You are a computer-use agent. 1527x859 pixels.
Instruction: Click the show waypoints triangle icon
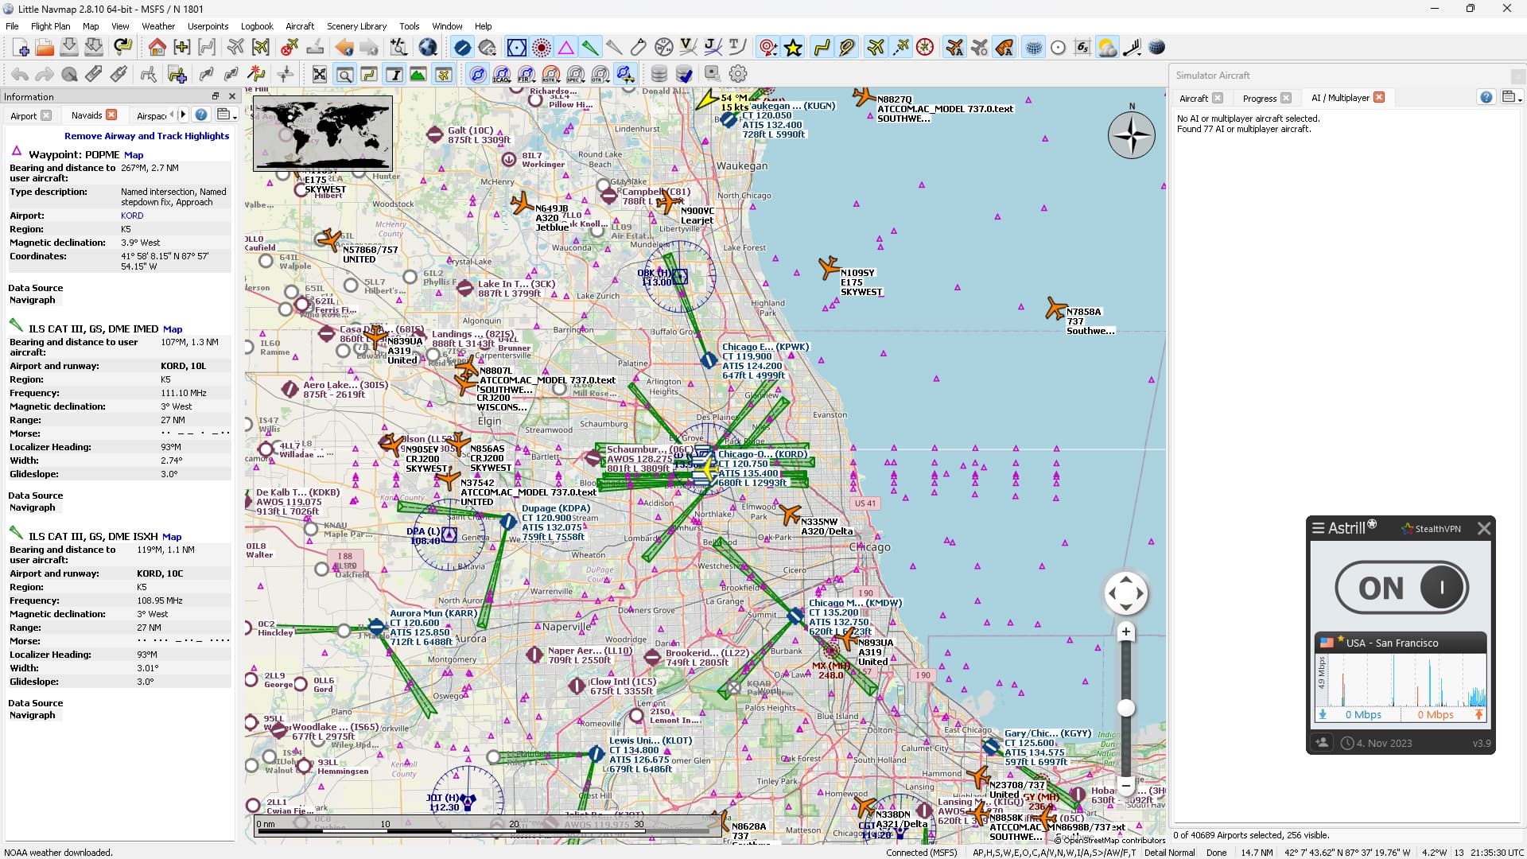(565, 48)
